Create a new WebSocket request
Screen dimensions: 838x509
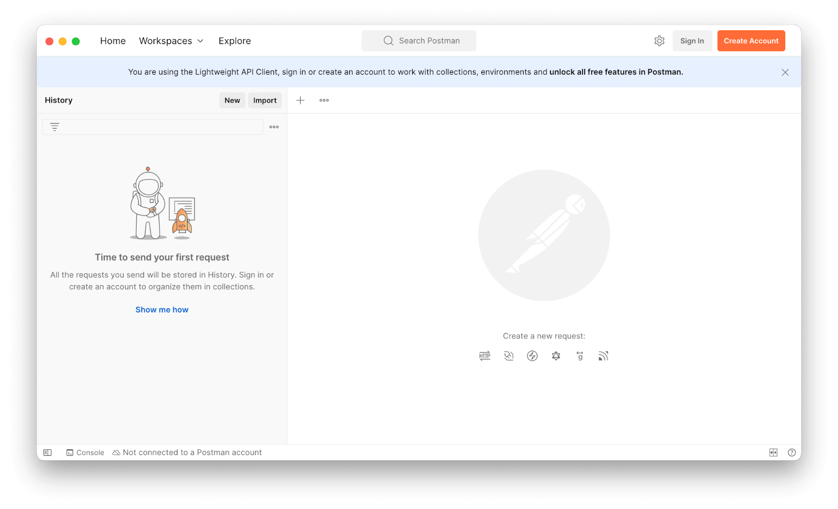click(x=509, y=356)
